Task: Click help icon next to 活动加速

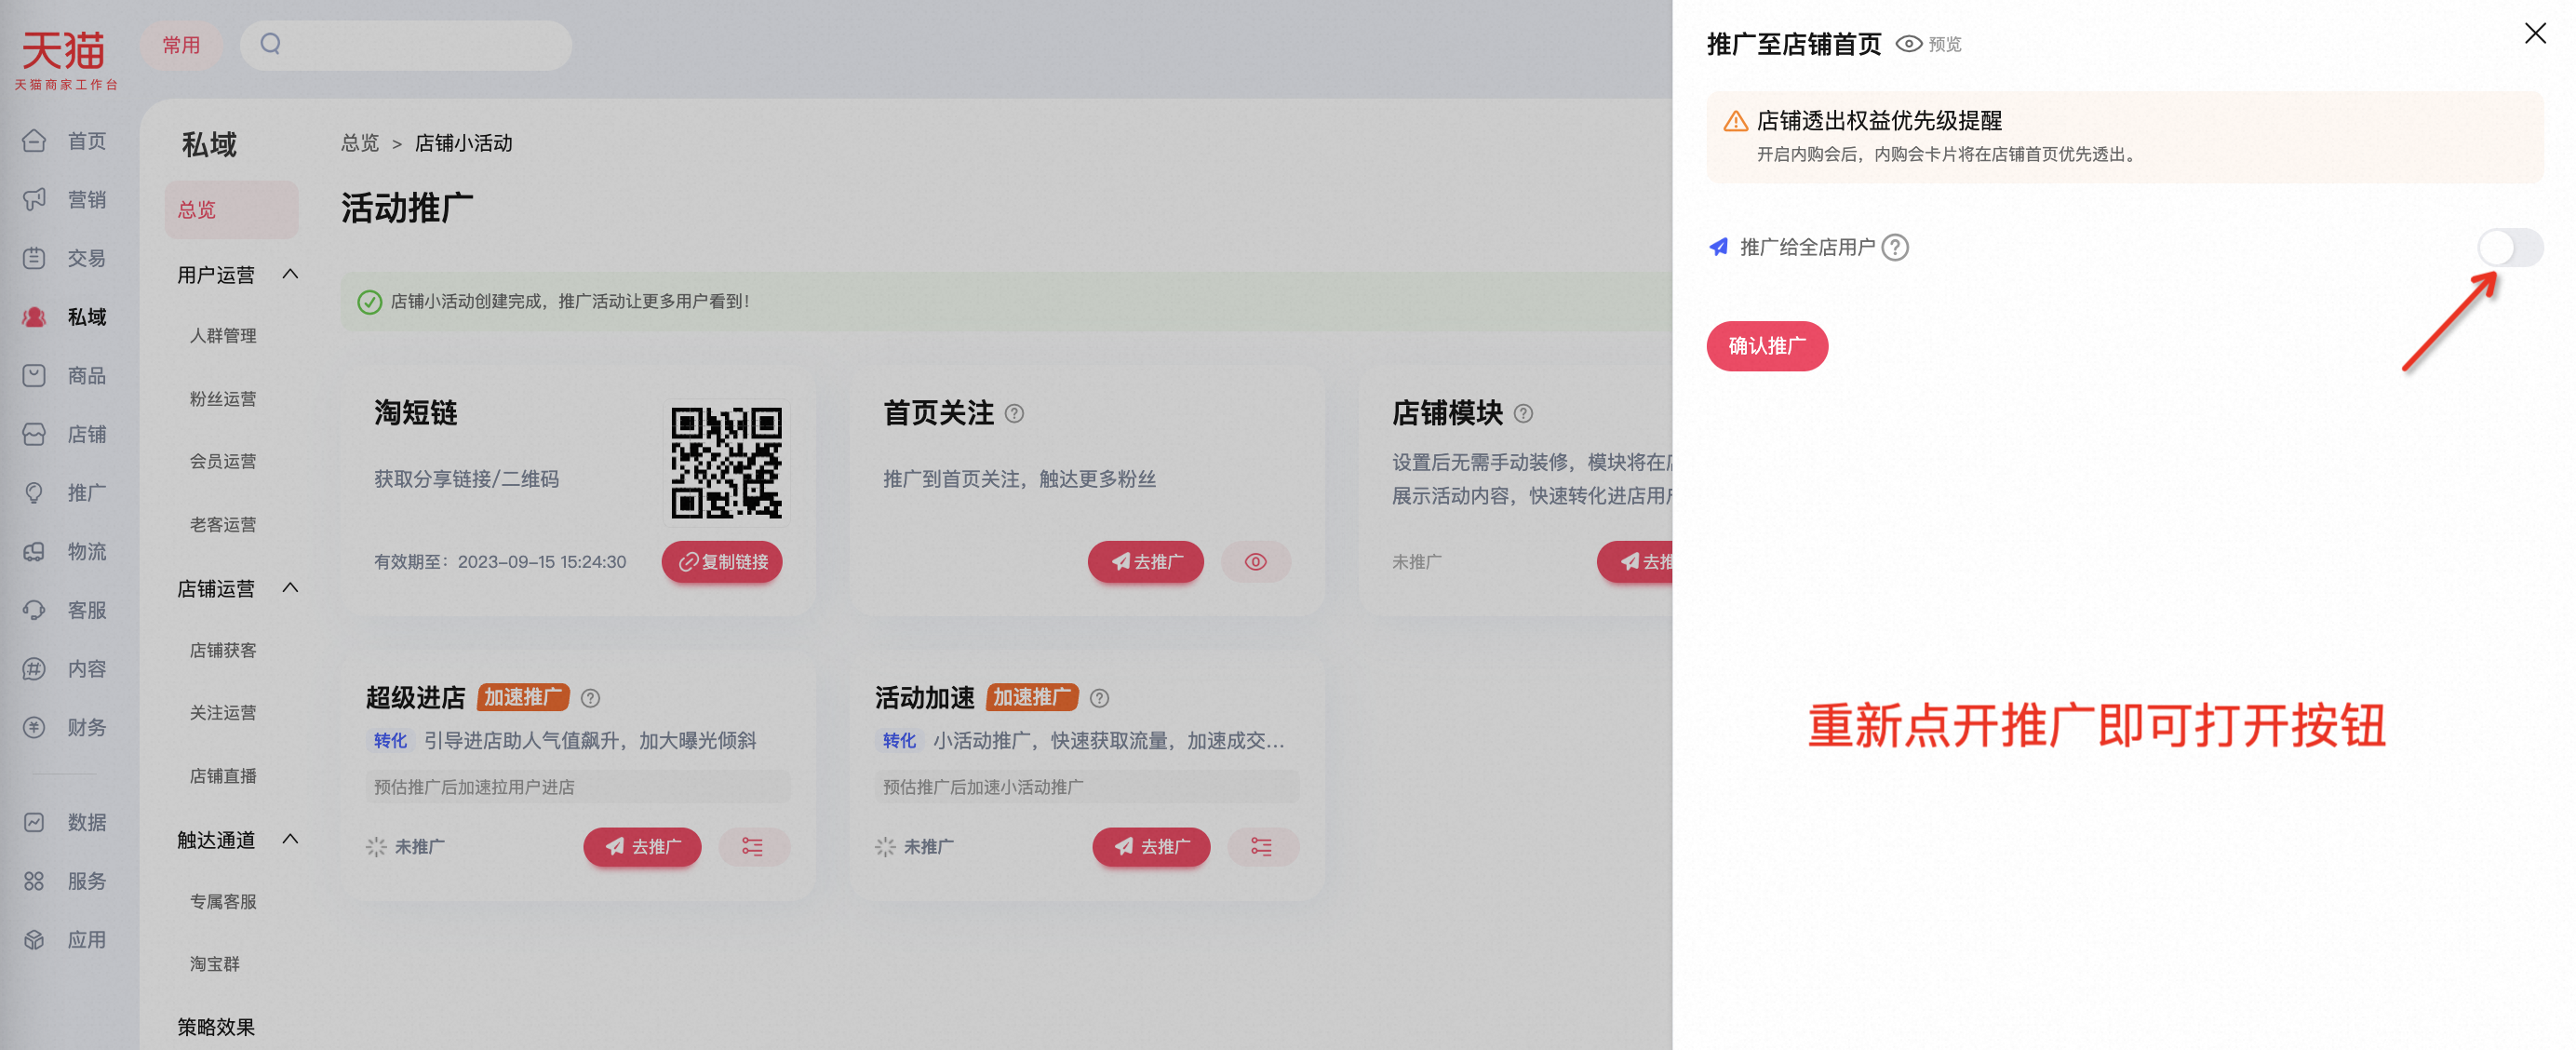Action: [1099, 698]
